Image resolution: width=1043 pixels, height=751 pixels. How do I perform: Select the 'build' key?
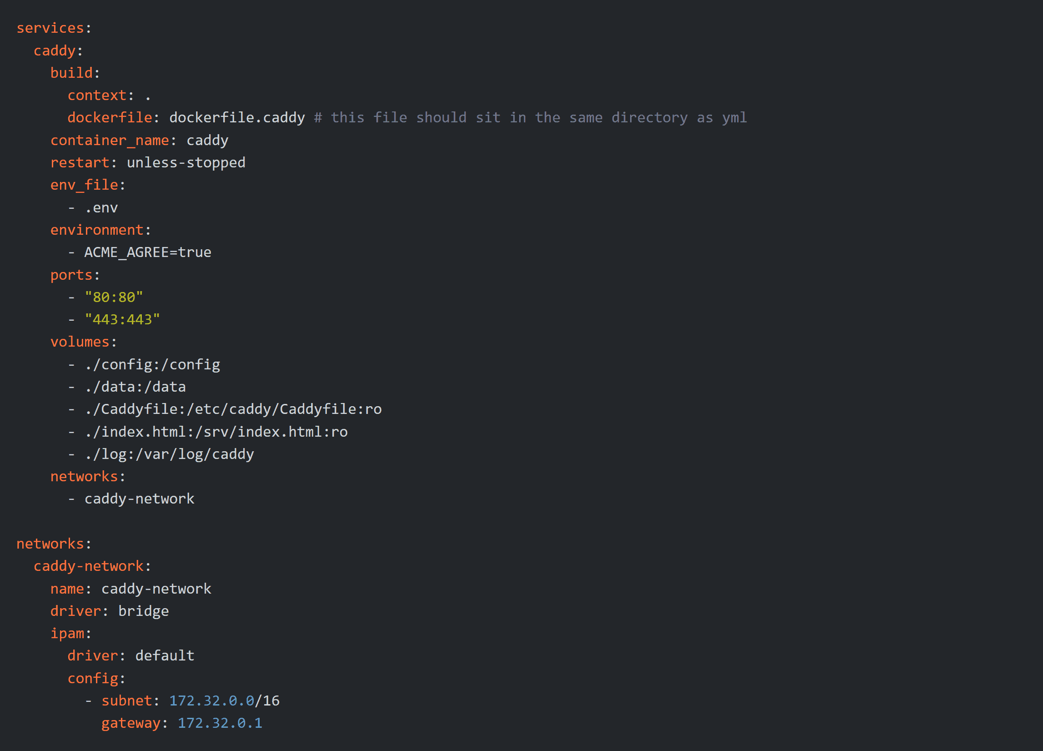tap(71, 73)
